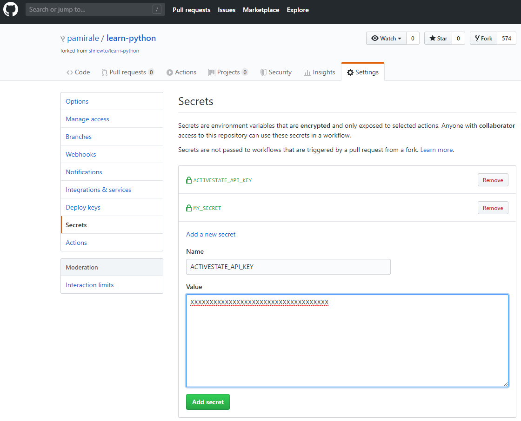Open Branches in the settings sidebar
Viewport: 521px width, 421px height.
[112, 137]
